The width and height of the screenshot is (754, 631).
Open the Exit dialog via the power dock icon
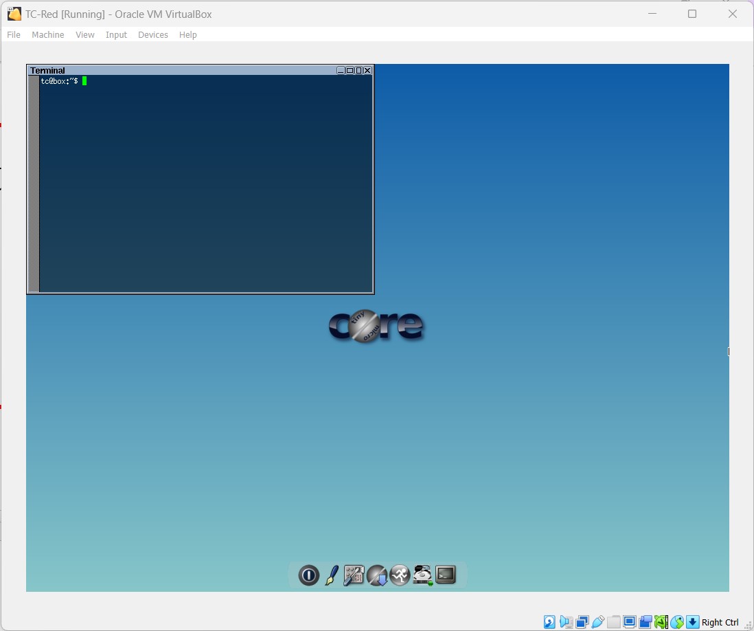pyautogui.click(x=309, y=576)
